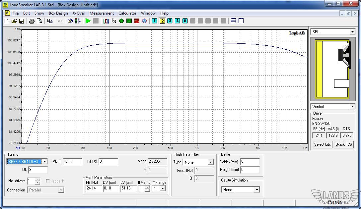This screenshot has height=209, width=361.
Task: Click the FB (Hz) vent field
Action: [94, 188]
